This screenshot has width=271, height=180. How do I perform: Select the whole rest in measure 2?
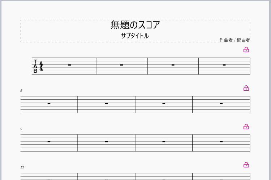(122, 65)
